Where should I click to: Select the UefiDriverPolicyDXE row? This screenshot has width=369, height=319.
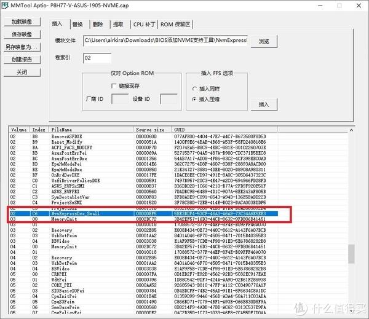point(143,181)
